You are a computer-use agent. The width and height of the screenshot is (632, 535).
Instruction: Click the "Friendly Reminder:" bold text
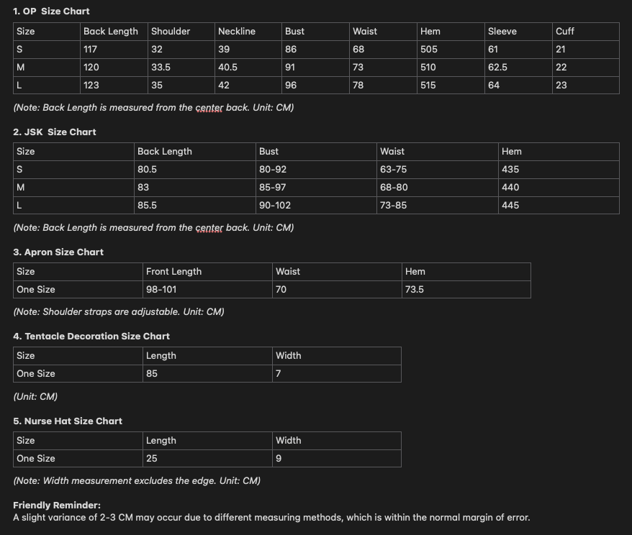tap(57, 506)
